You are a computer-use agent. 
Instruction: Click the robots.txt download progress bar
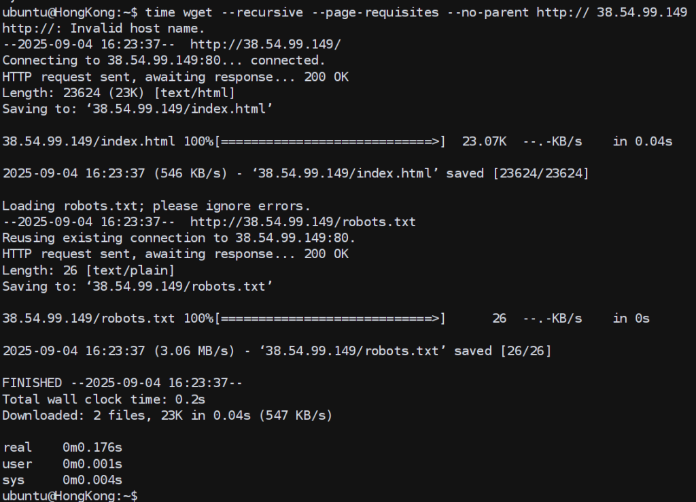[330, 318]
